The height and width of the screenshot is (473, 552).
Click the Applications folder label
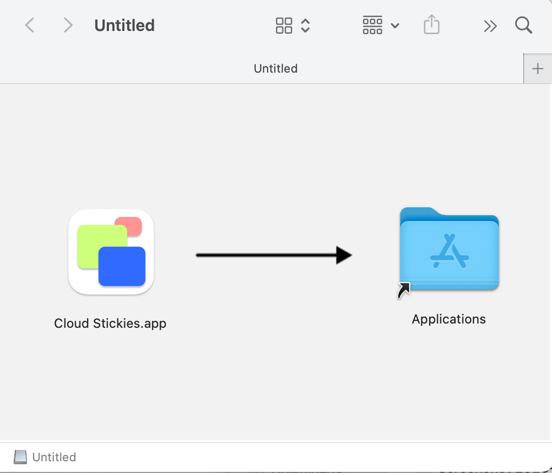pyautogui.click(x=449, y=319)
